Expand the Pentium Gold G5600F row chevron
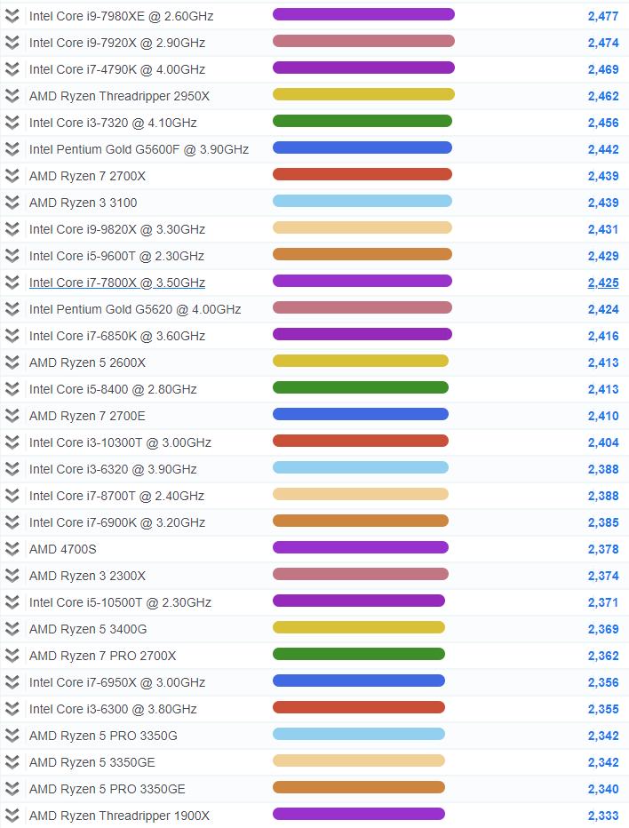The image size is (629, 828). click(x=12, y=149)
